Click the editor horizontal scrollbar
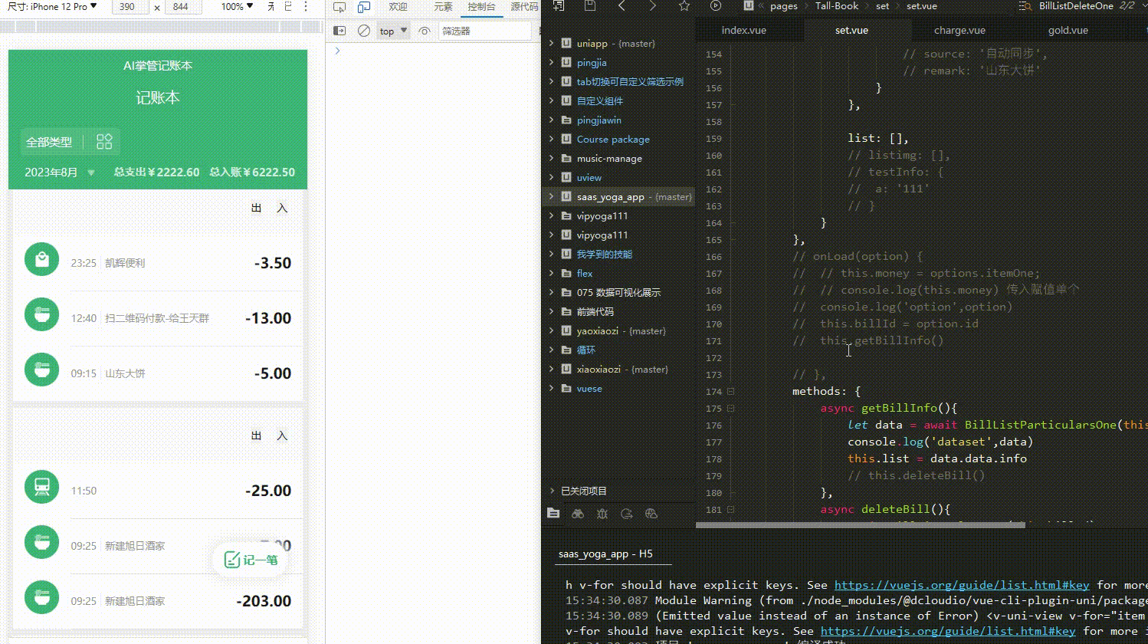 click(x=860, y=525)
